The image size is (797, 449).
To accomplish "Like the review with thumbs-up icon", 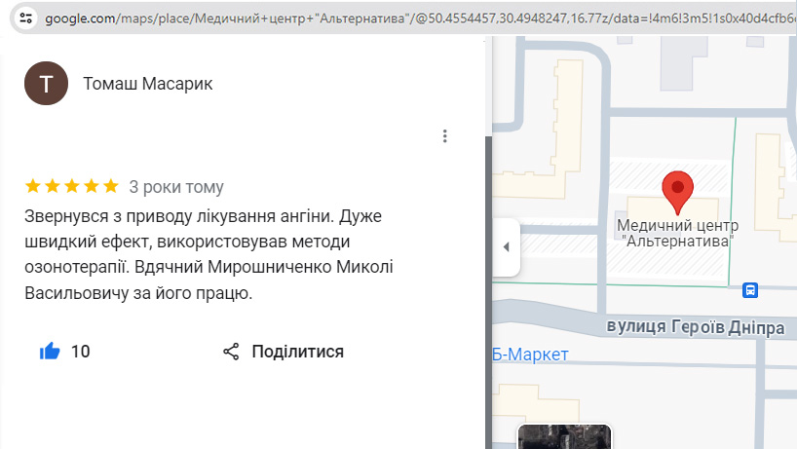I will tap(50, 352).
